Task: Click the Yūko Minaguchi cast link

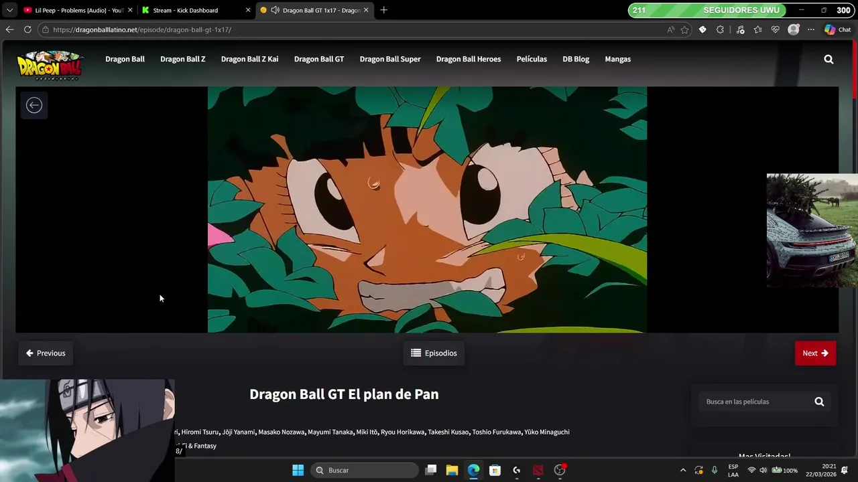Action: 547,432
